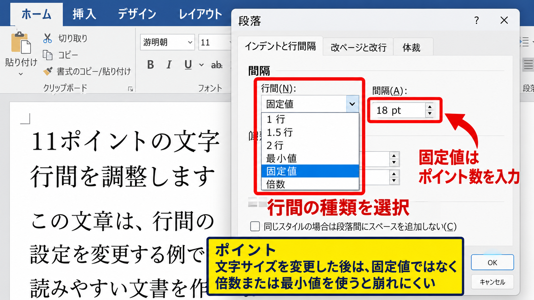The width and height of the screenshot is (534, 300).
Task: Select 1.5 行 from line spacing list
Action: pos(310,132)
